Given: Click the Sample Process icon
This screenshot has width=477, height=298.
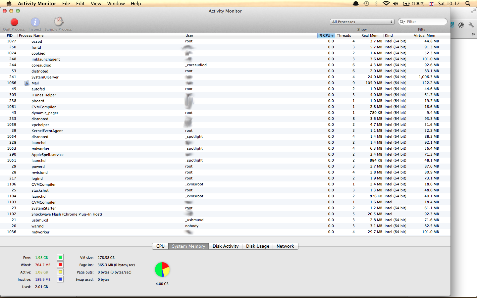Looking at the screenshot, I should (59, 22).
